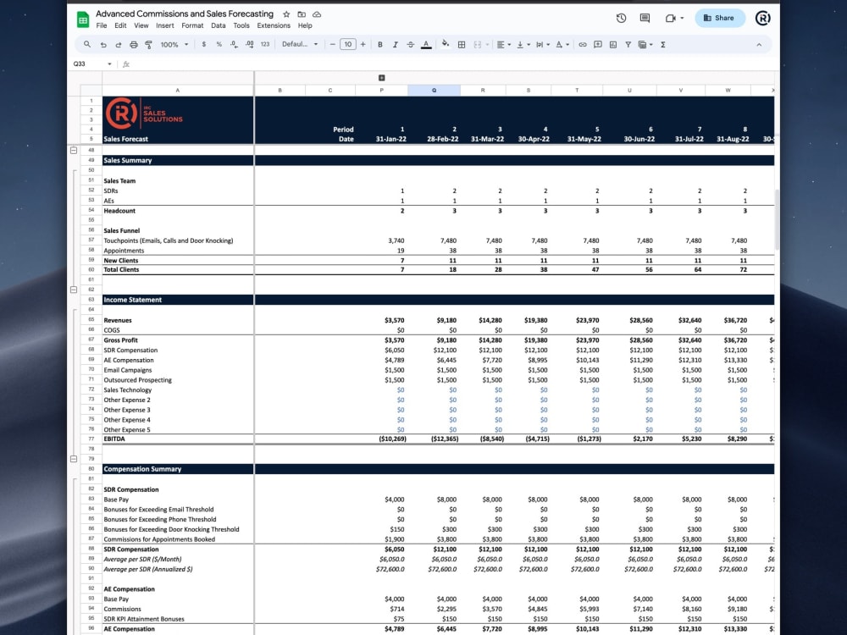The width and height of the screenshot is (847, 635).
Task: Open the Data menu
Action: click(219, 25)
